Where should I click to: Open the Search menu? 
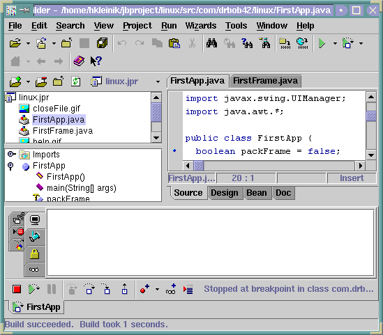[x=70, y=26]
